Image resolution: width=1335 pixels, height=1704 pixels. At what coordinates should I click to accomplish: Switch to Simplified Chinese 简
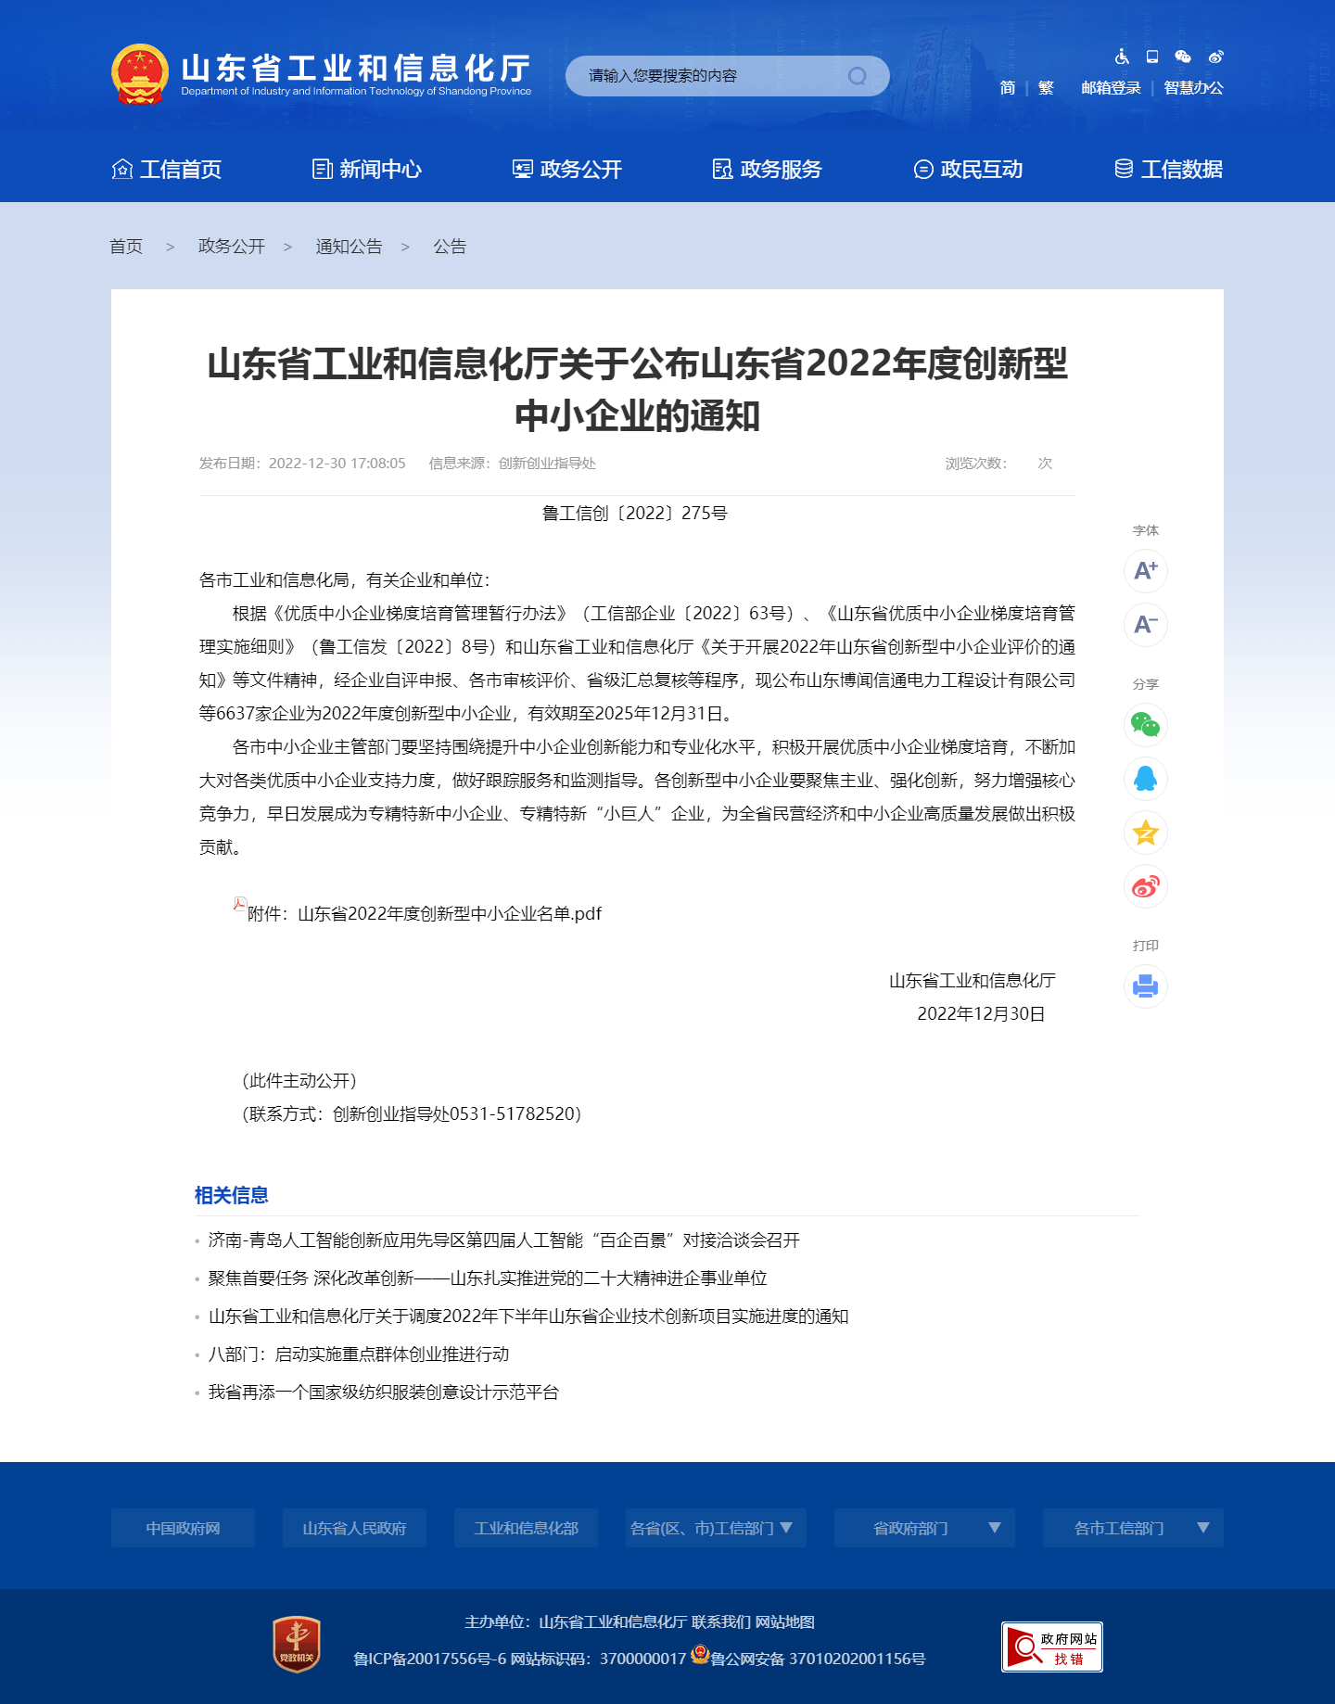pos(1008,88)
